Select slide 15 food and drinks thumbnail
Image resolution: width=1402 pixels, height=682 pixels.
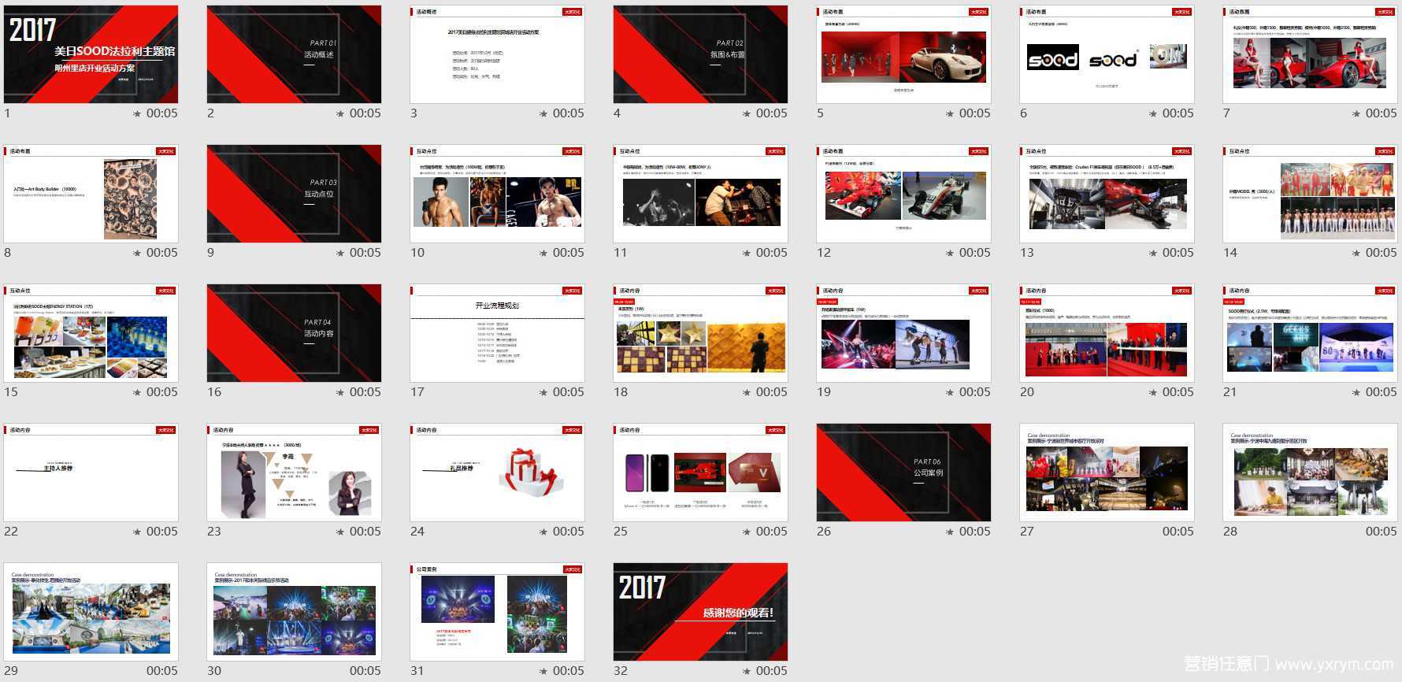click(91, 333)
